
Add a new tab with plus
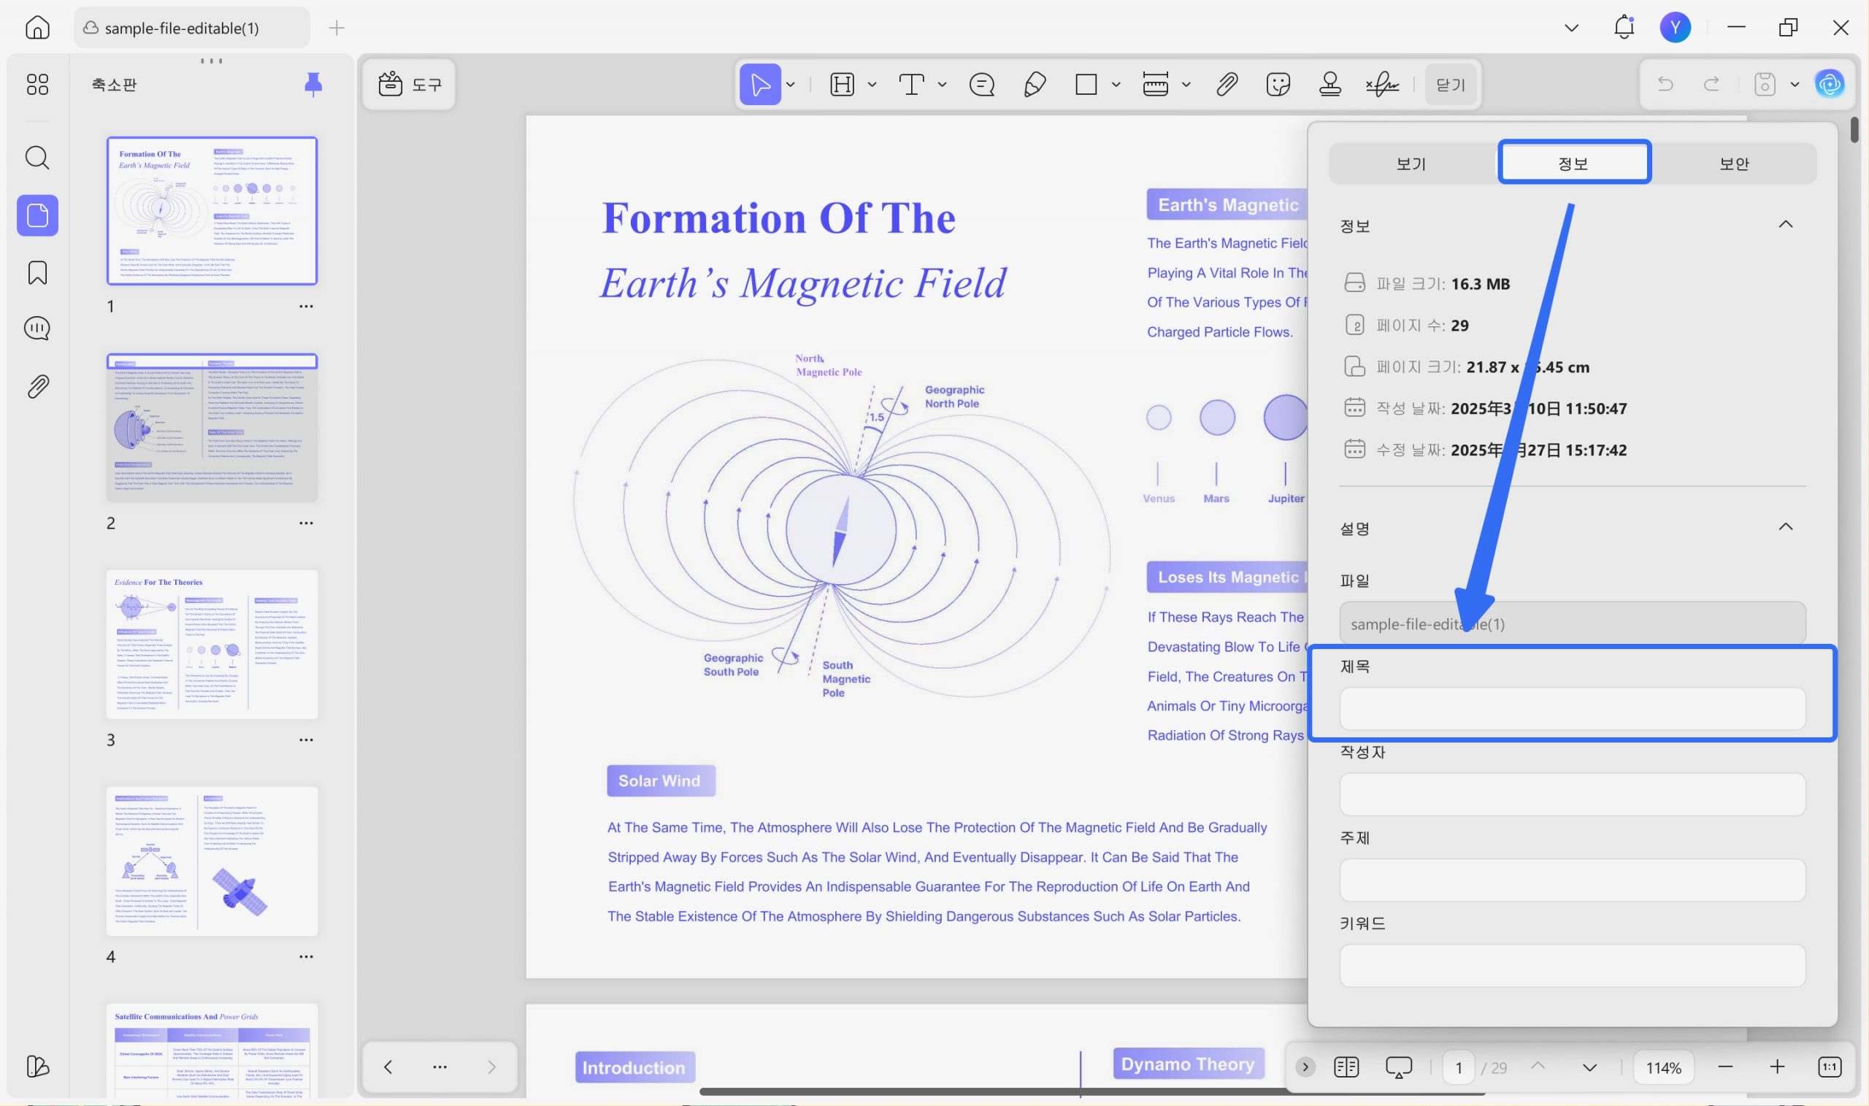[337, 28]
